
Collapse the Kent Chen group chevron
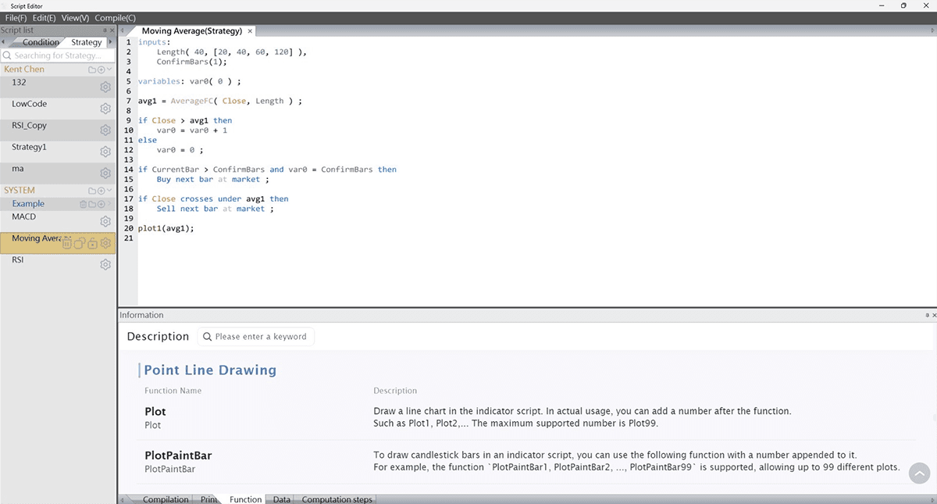pyautogui.click(x=109, y=70)
